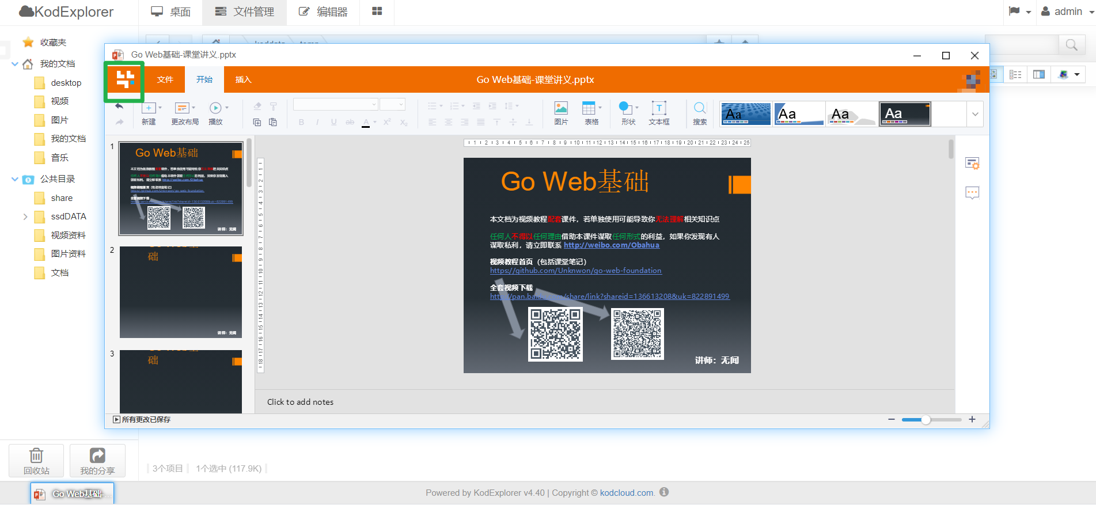Toggle superscript X²
Screen dimensions: 1096x505
(x=387, y=122)
